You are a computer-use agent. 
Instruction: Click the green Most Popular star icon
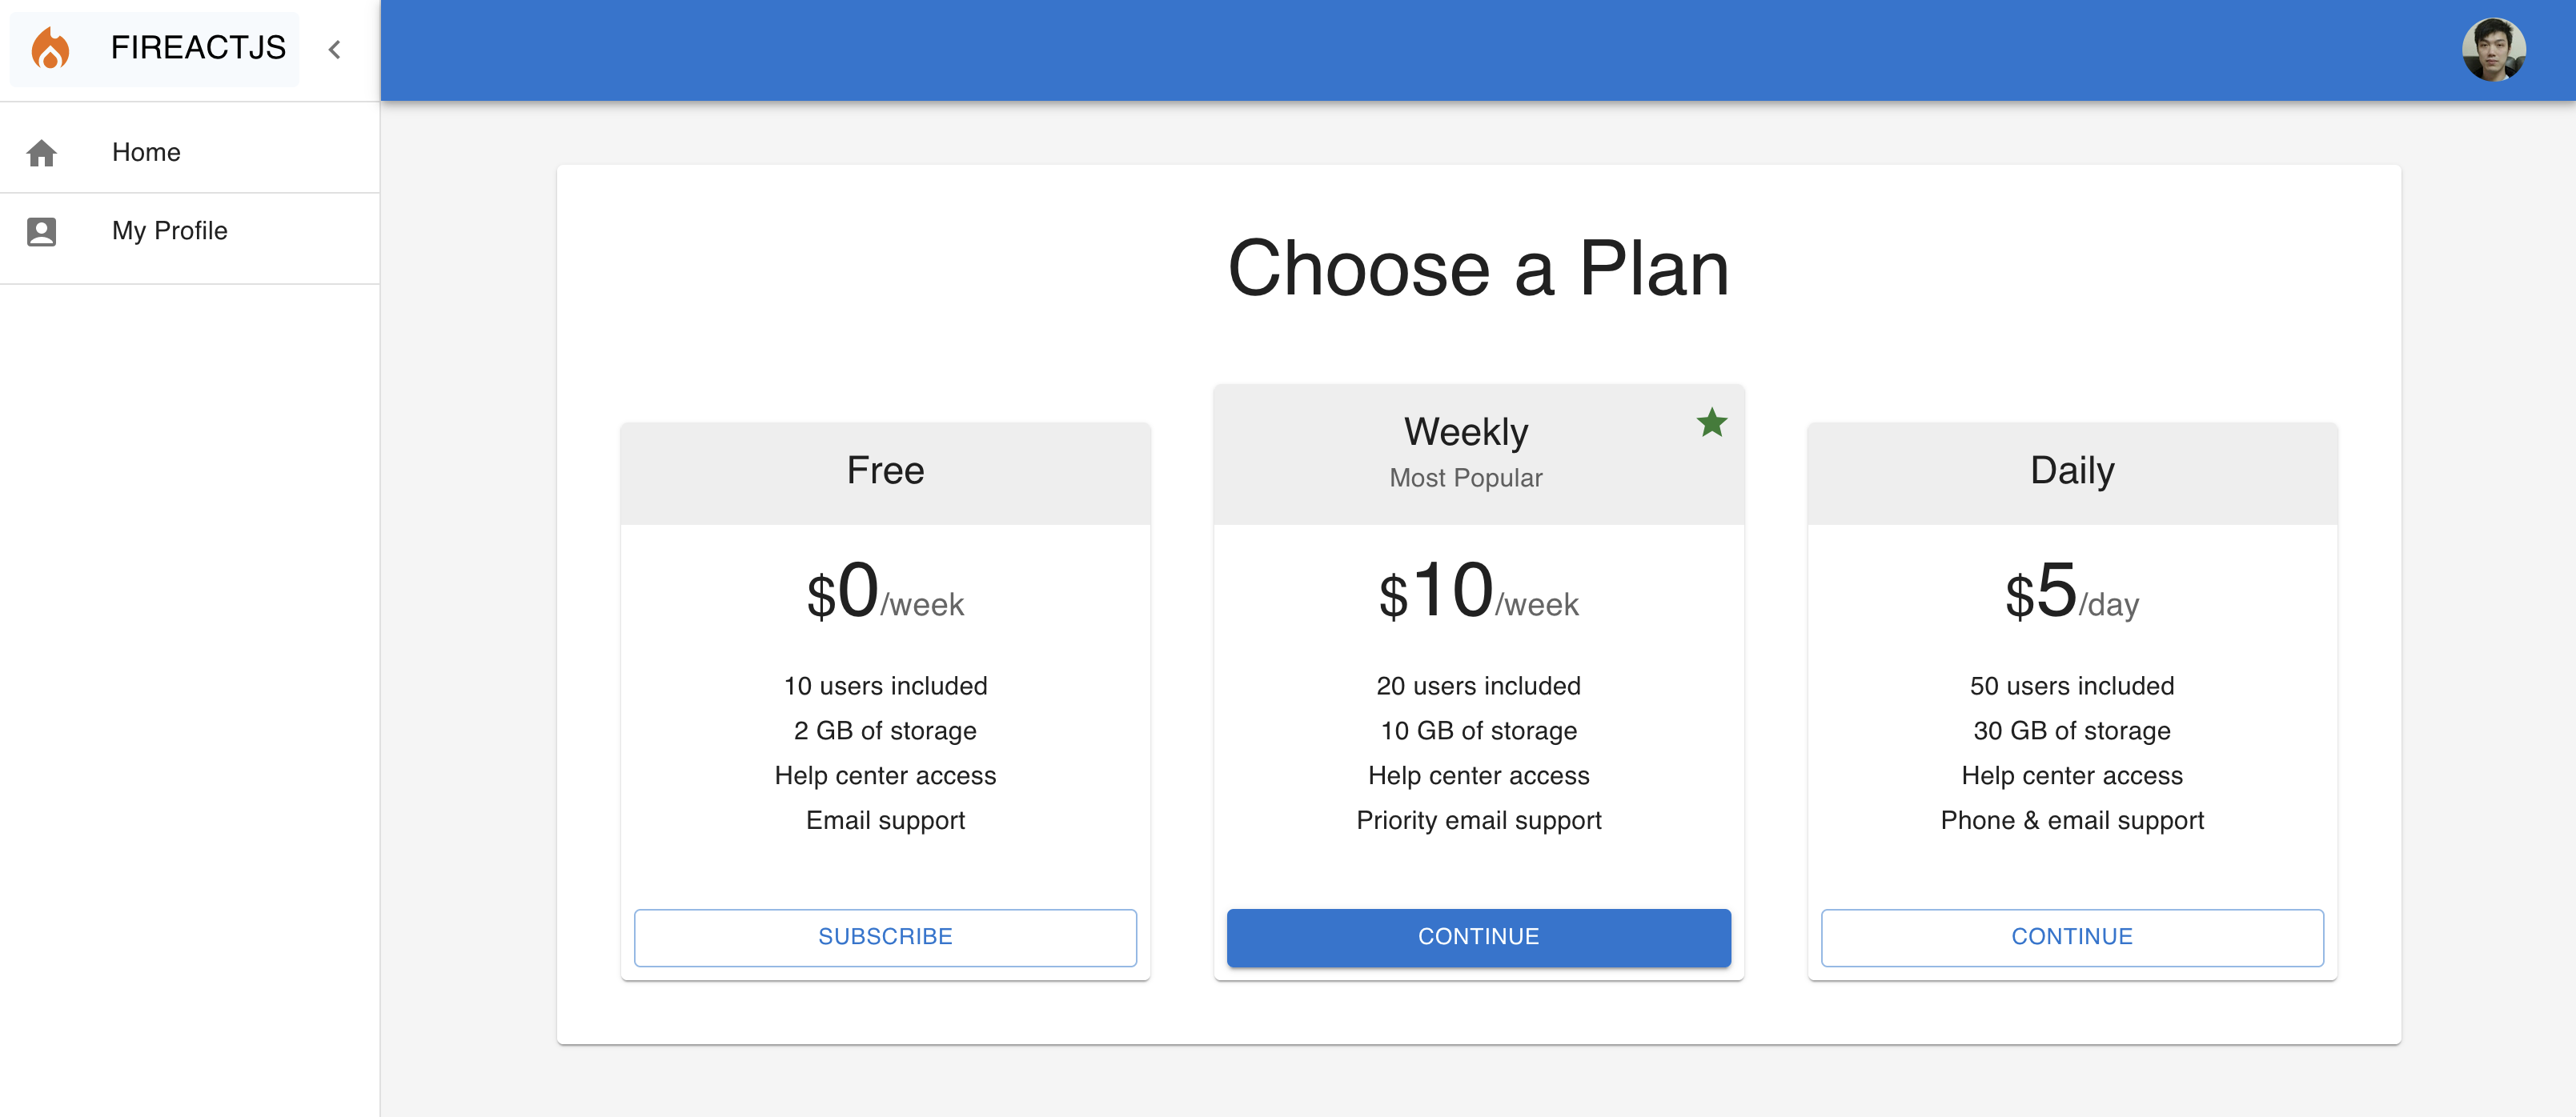point(1712,423)
